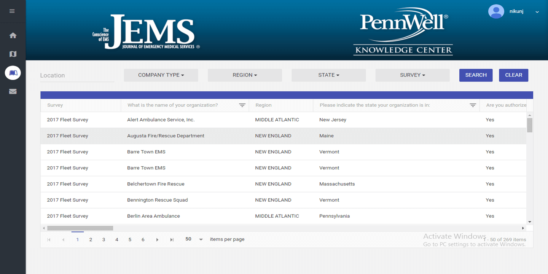Screen dimensions: 548x274
Task: Open the STATE dropdown
Action: point(329,75)
